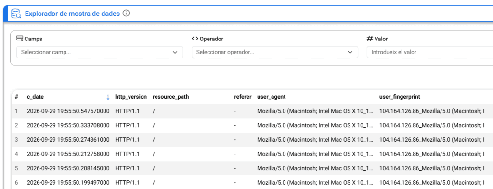Select date 2026-09-29 19:55:50.212758000
493x189 pixels.
[68, 154]
